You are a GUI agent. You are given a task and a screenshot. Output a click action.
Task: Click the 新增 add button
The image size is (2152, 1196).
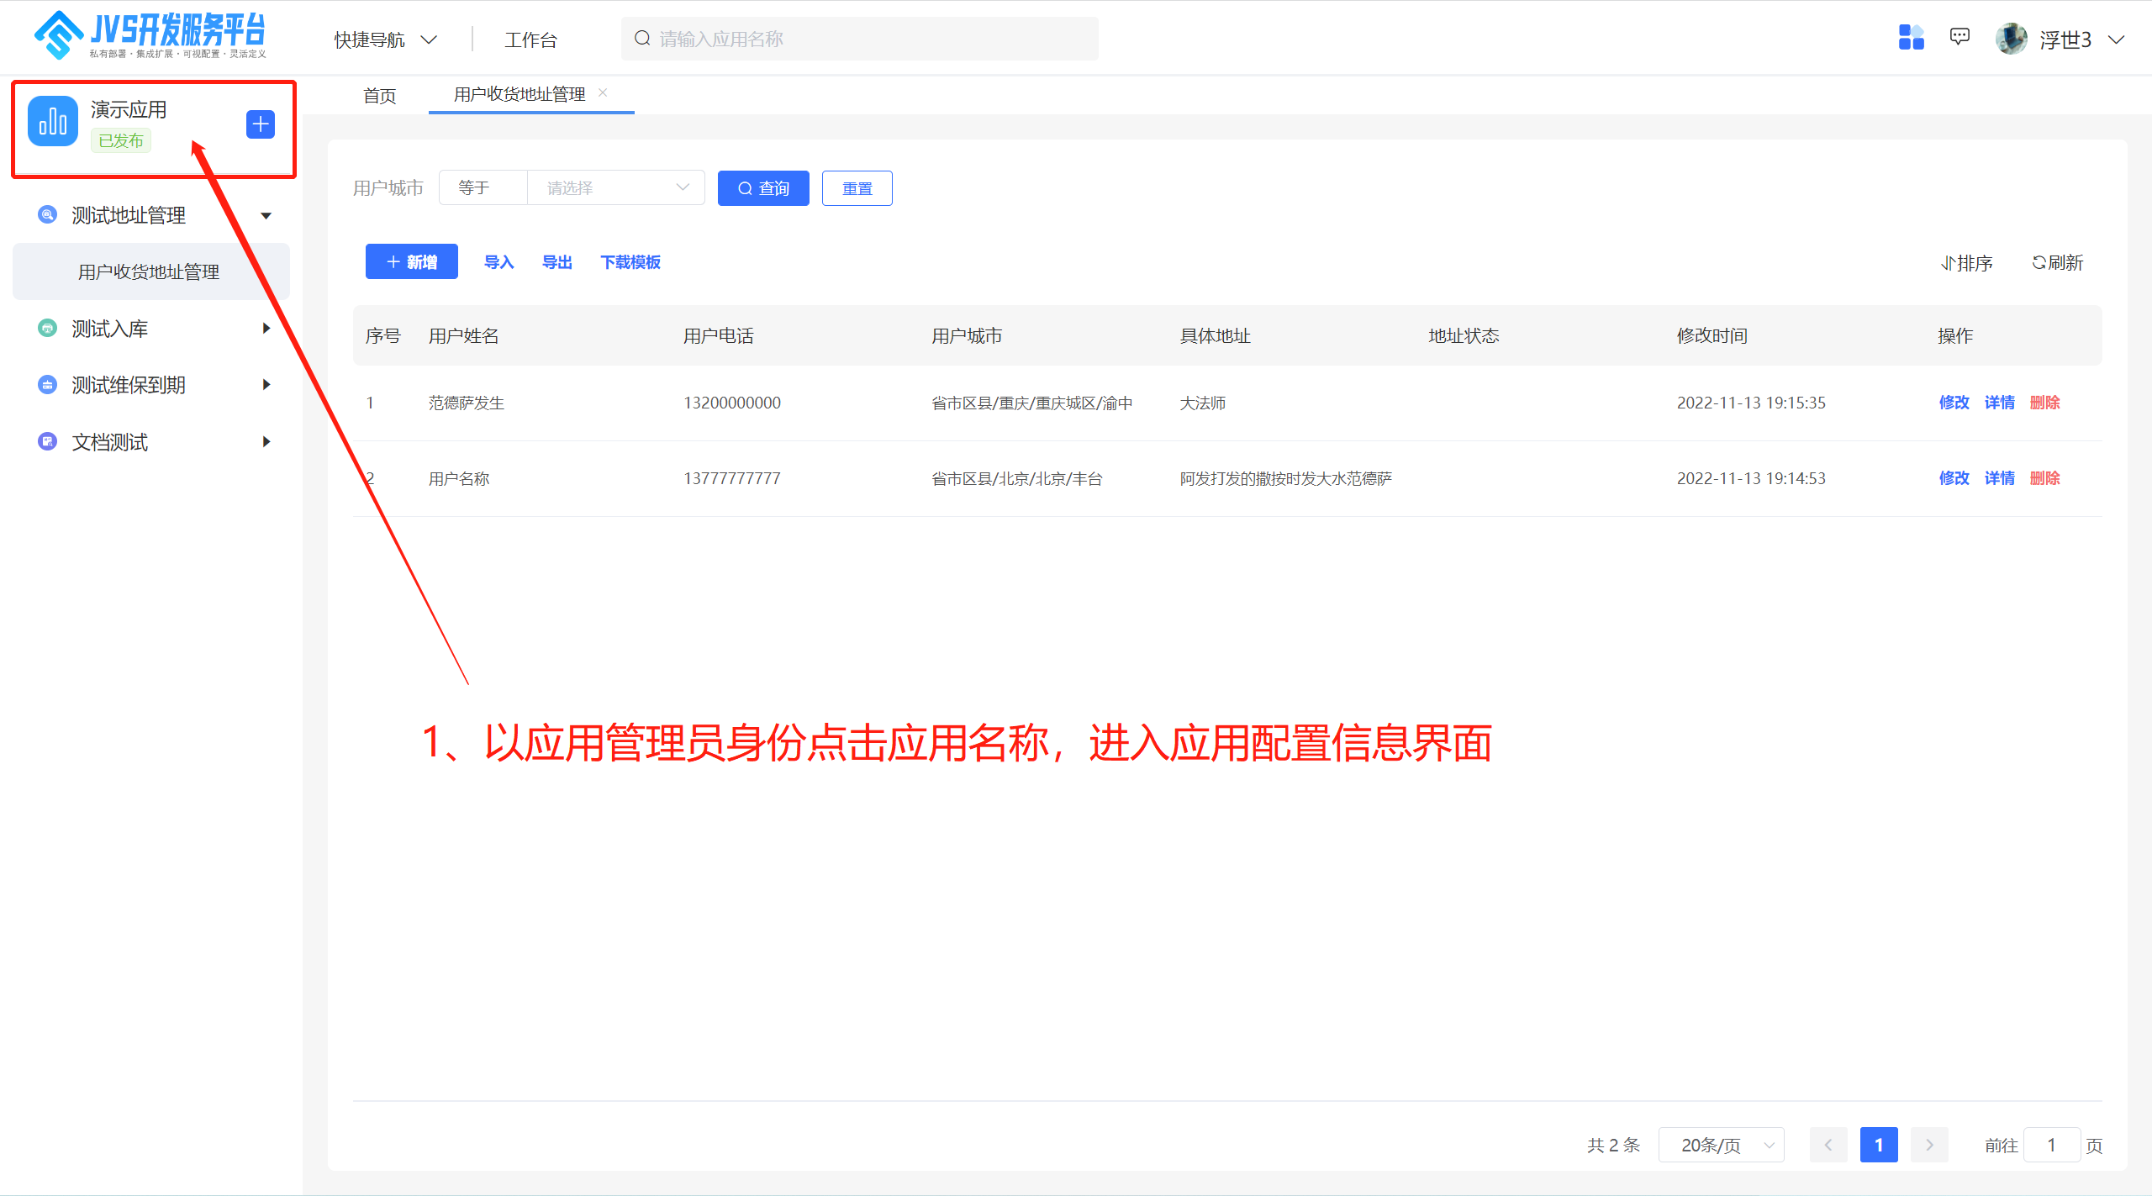(x=412, y=261)
